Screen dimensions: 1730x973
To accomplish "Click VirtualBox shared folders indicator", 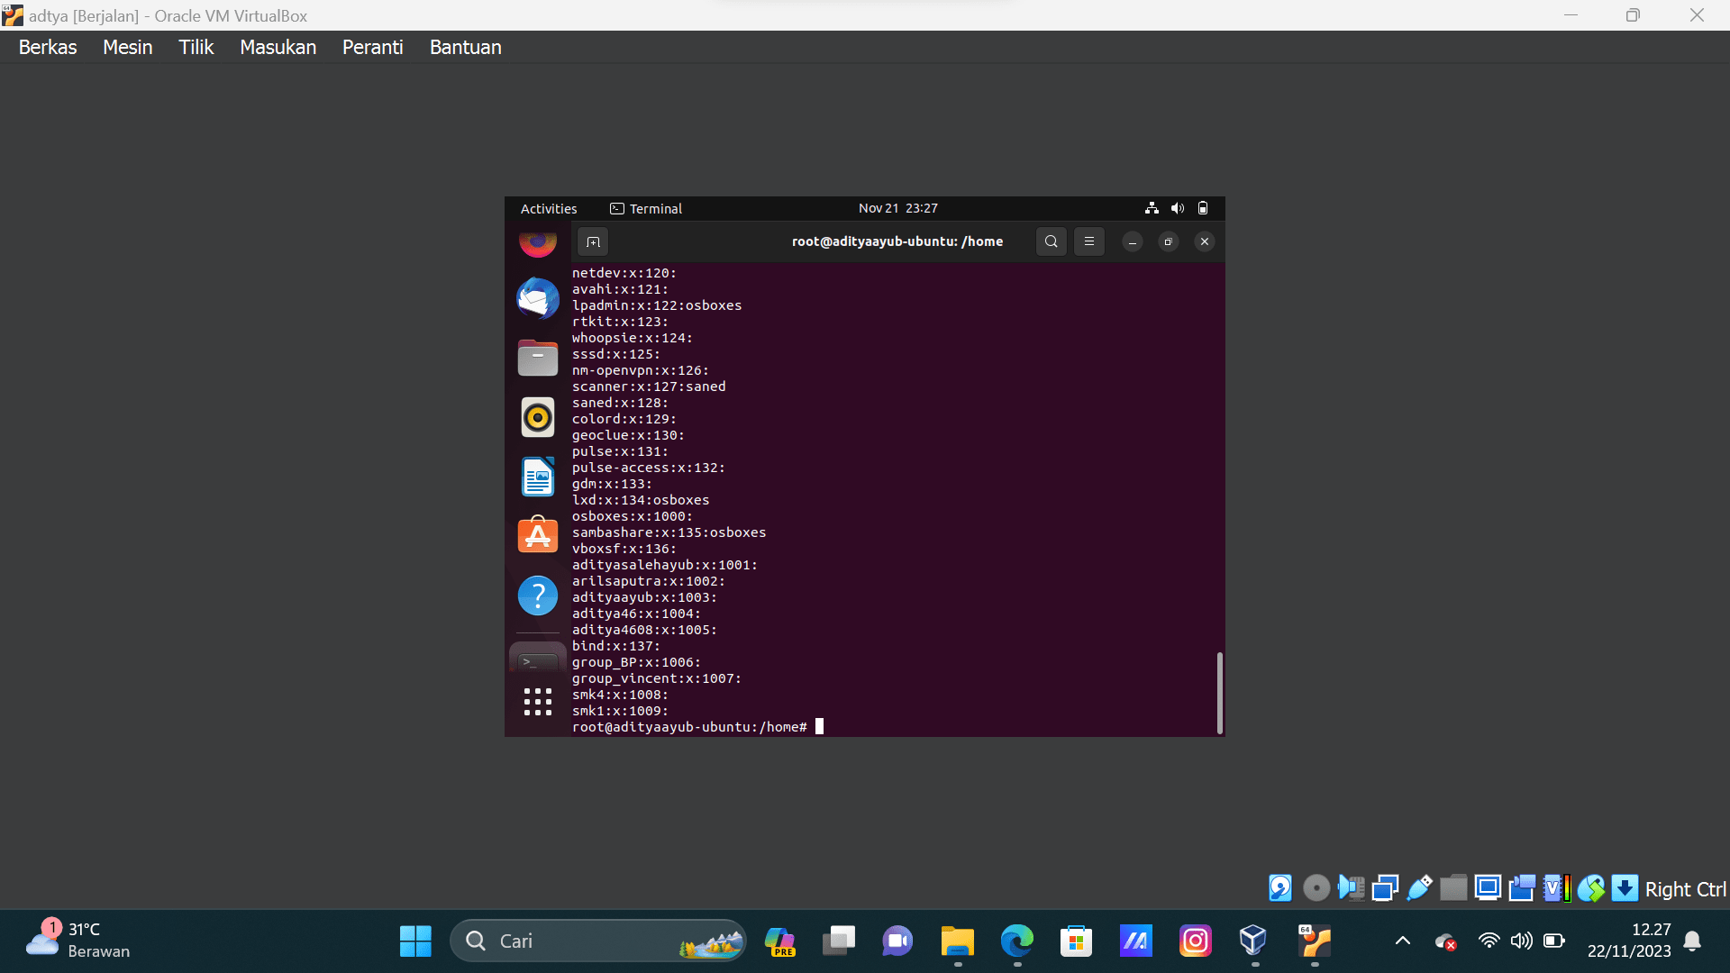I will pyautogui.click(x=1453, y=888).
